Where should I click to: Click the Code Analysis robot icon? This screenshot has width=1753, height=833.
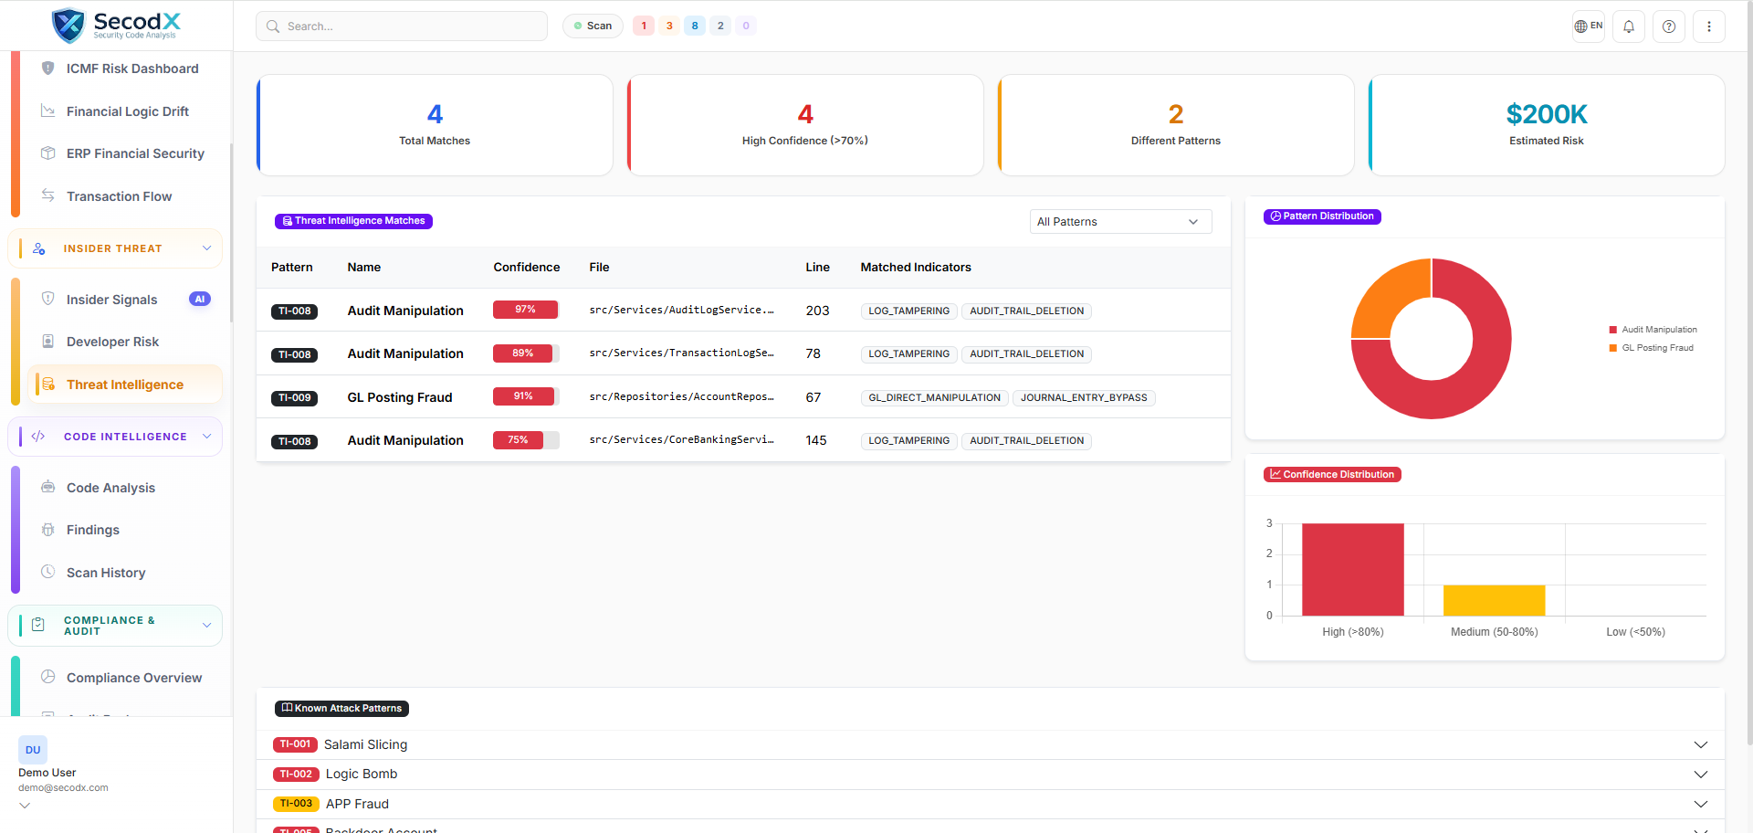click(x=48, y=487)
